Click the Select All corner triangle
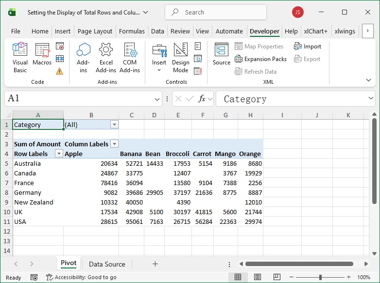The image size is (380, 283). coord(8,115)
